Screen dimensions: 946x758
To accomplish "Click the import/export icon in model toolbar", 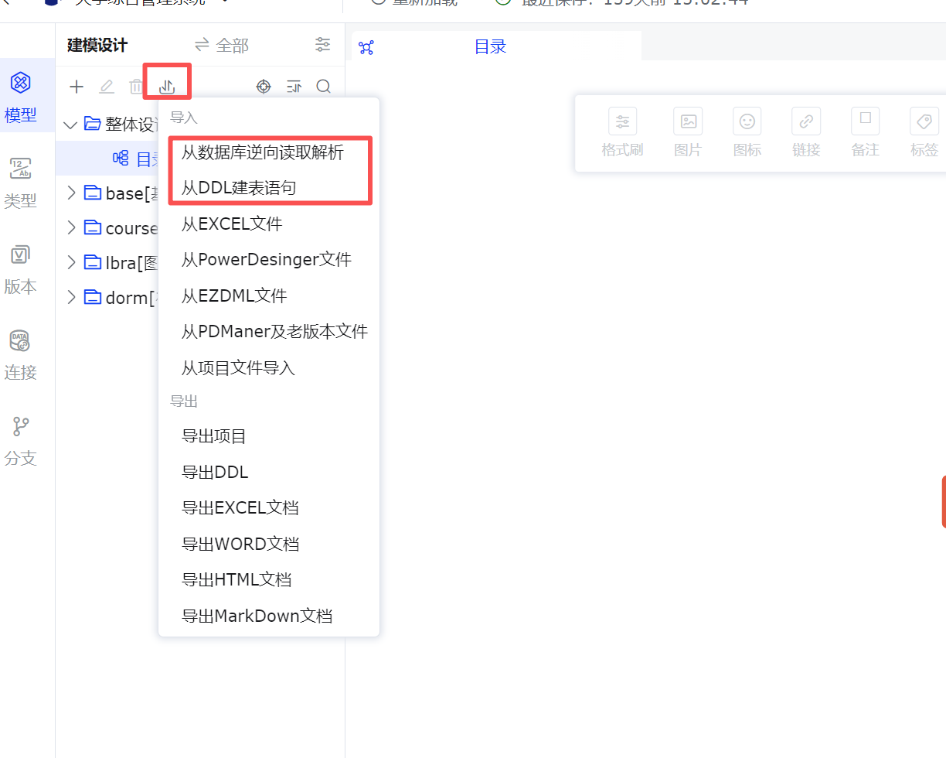I will (167, 87).
